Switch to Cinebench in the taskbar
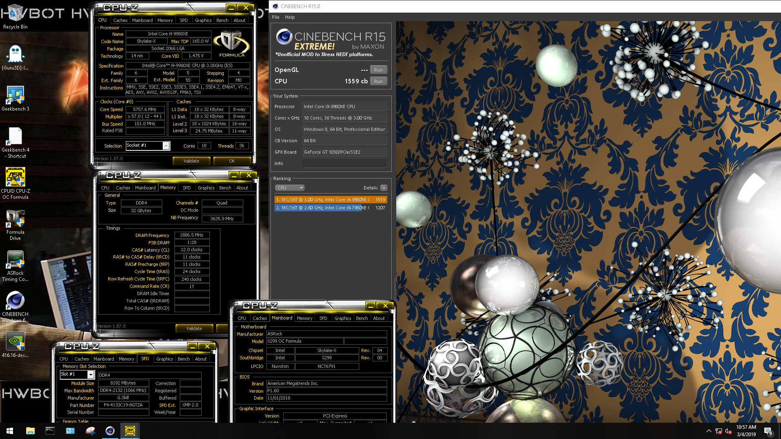Screen dimensions: 781x439 point(110,431)
